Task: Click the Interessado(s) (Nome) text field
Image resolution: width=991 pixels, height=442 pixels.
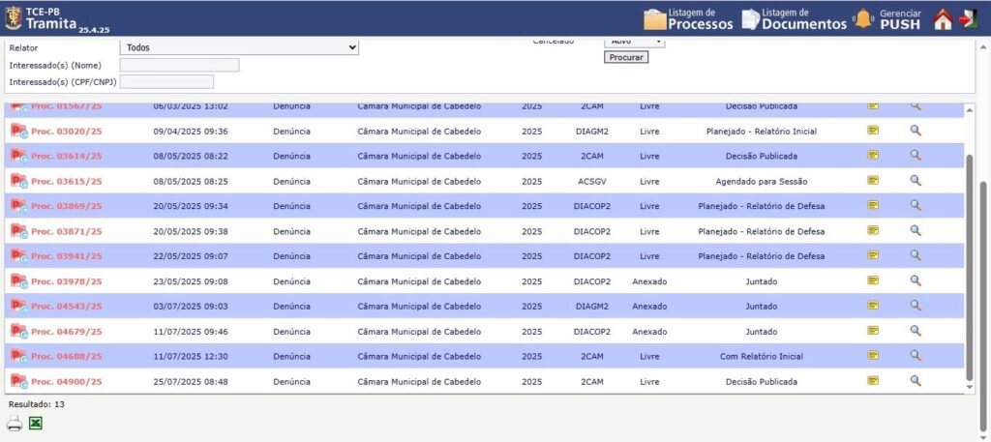Action: pyautogui.click(x=179, y=65)
